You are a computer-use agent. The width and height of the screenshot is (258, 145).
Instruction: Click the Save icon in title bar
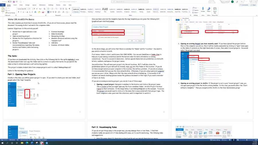tap(14, 2)
